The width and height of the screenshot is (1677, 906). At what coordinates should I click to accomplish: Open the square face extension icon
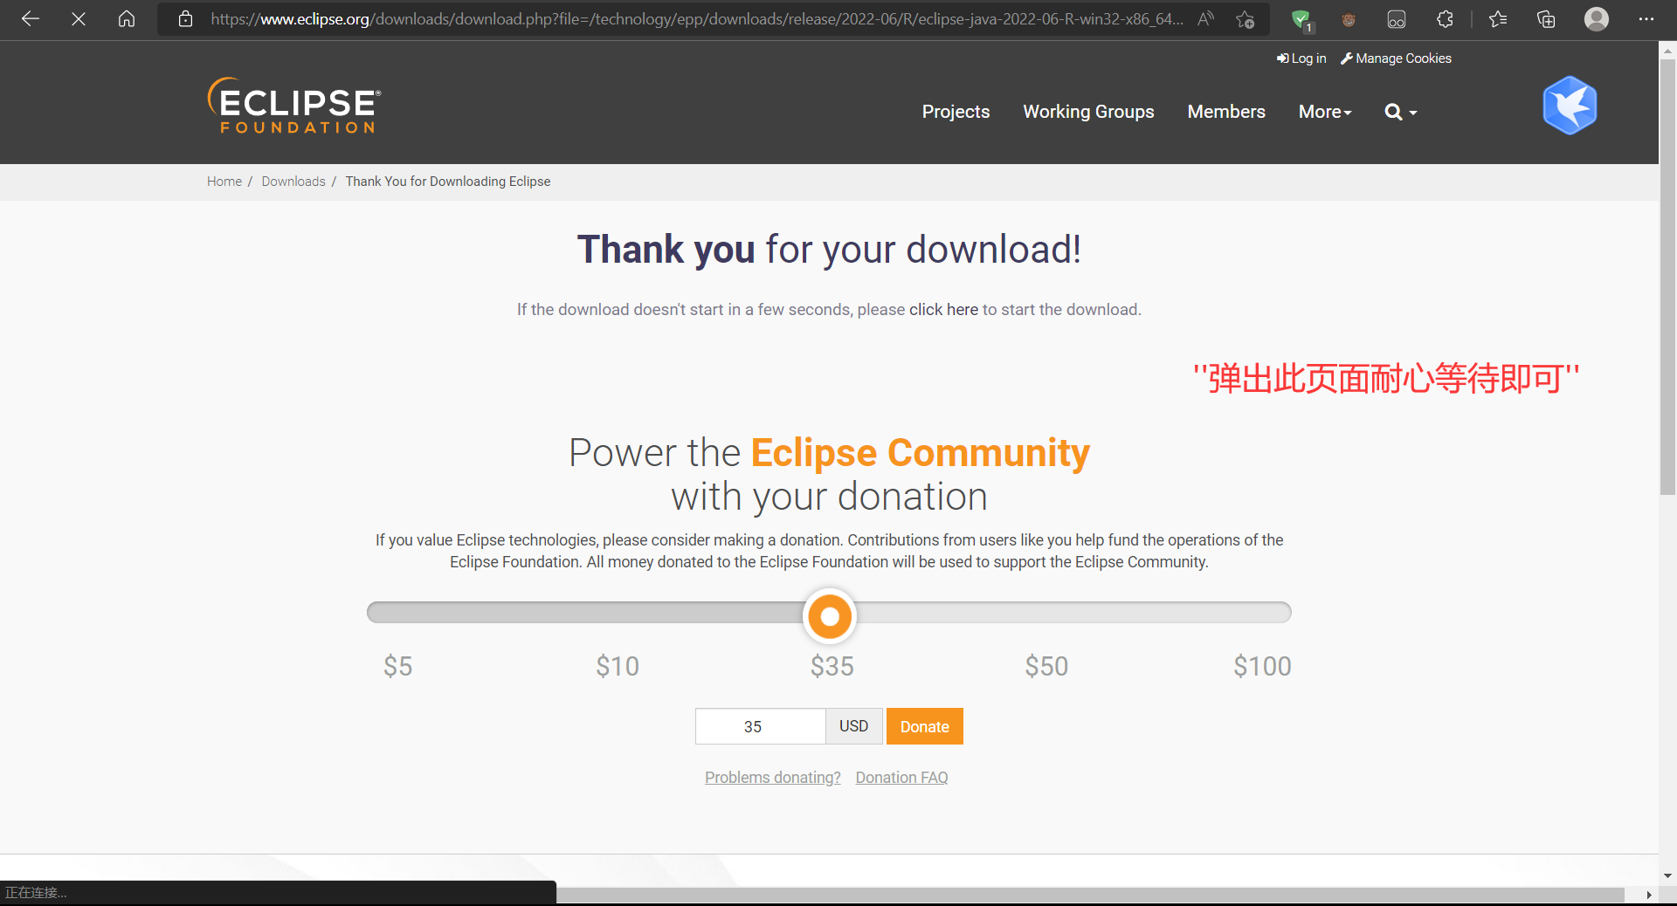(x=1397, y=19)
